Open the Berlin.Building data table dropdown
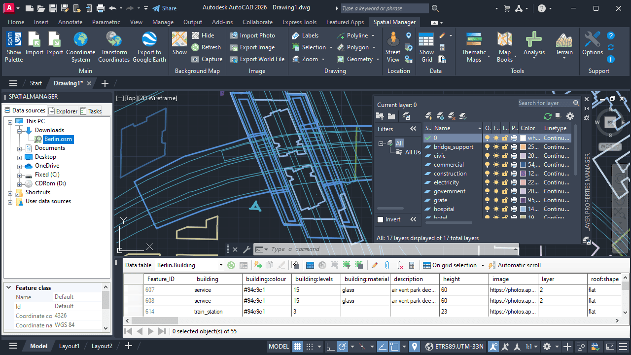631x355 pixels. pos(220,265)
